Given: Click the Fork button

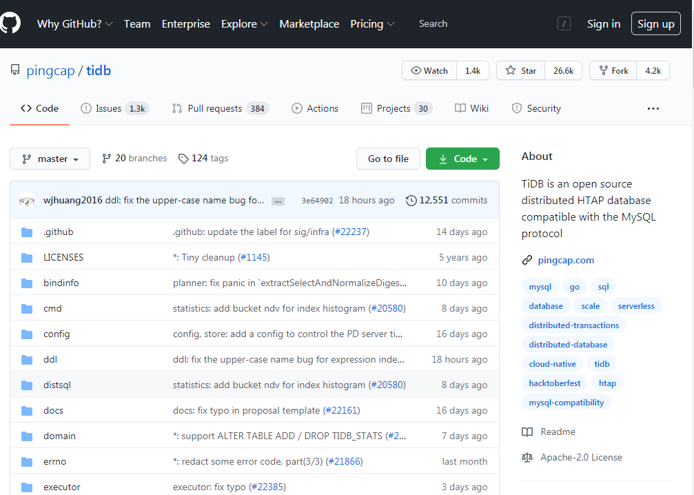Looking at the screenshot, I should [613, 71].
